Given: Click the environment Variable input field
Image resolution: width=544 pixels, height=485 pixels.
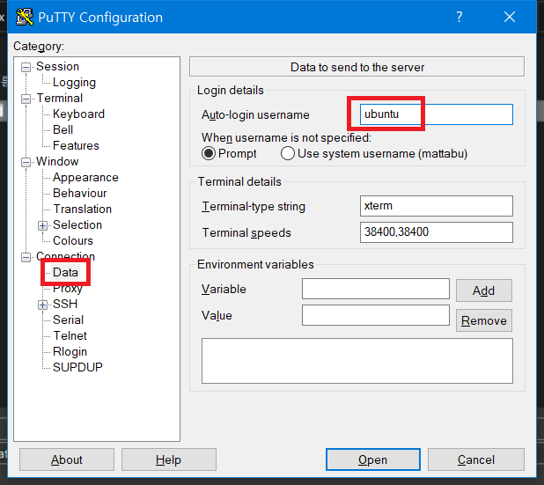Looking at the screenshot, I should [x=376, y=289].
